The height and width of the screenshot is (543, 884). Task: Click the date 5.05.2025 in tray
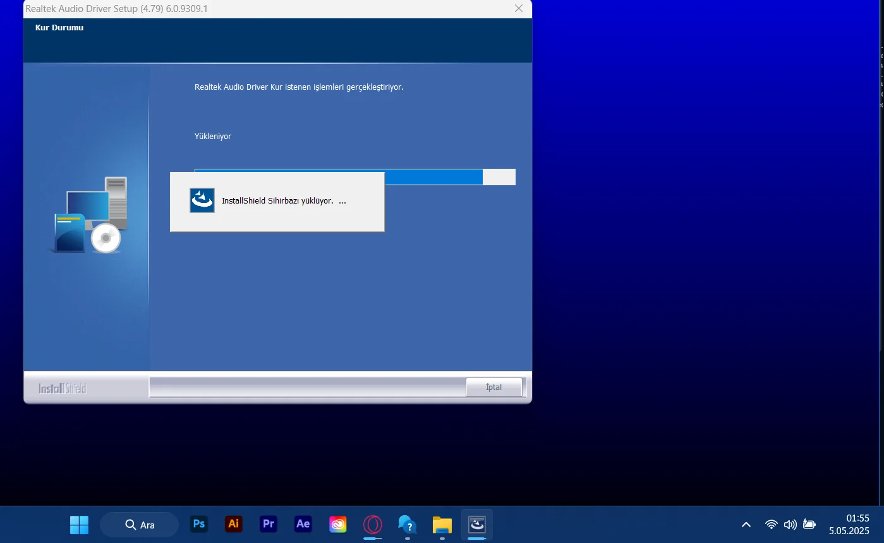(x=849, y=531)
